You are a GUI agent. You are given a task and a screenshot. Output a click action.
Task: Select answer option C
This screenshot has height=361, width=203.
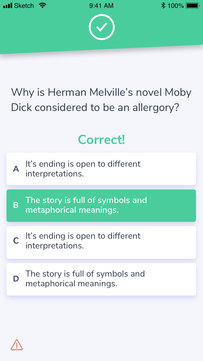click(x=101, y=242)
